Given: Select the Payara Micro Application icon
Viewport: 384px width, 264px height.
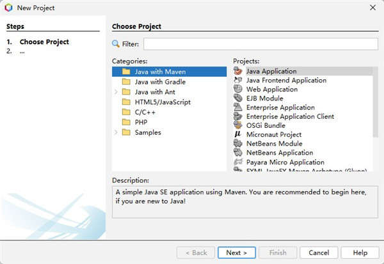Looking at the screenshot, I should 238,162.
